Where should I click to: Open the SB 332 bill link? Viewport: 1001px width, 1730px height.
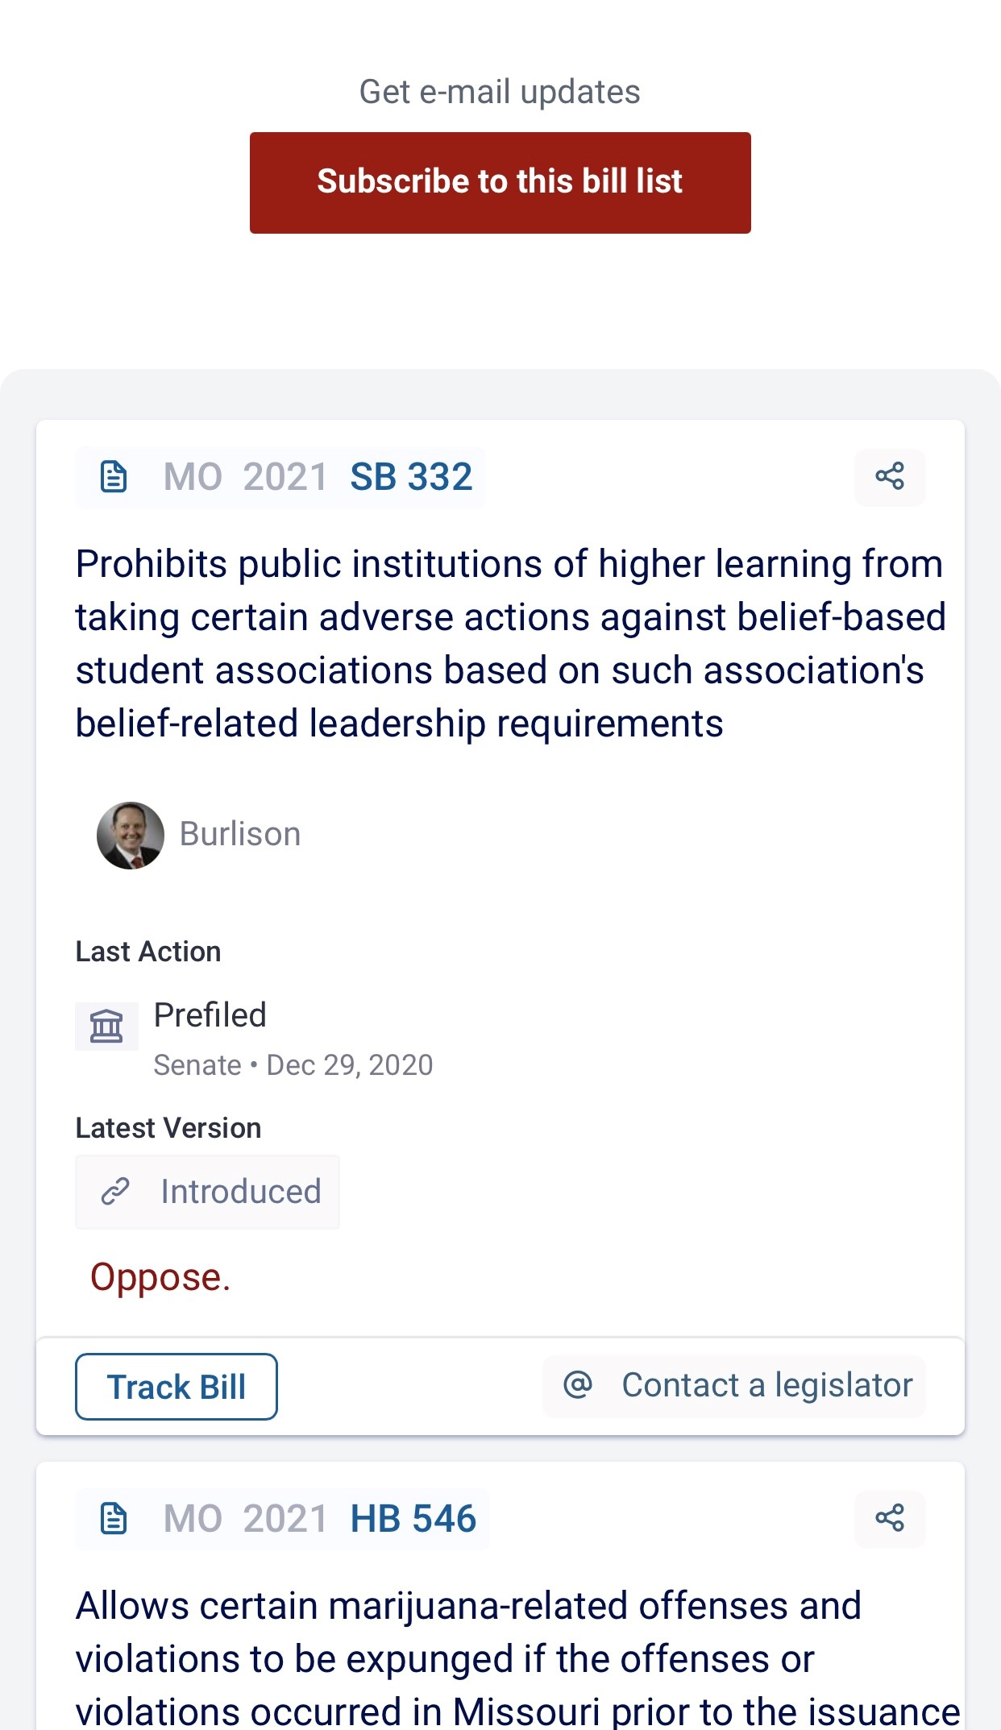[411, 477]
